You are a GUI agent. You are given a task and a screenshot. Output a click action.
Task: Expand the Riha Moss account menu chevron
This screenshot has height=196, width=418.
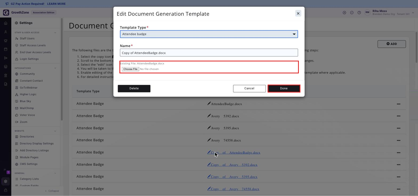pos(413,12)
